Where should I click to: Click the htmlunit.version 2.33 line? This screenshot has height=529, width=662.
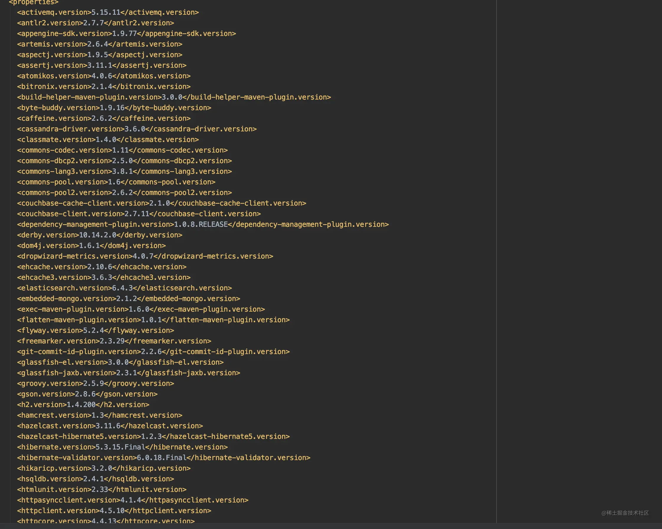click(x=102, y=490)
